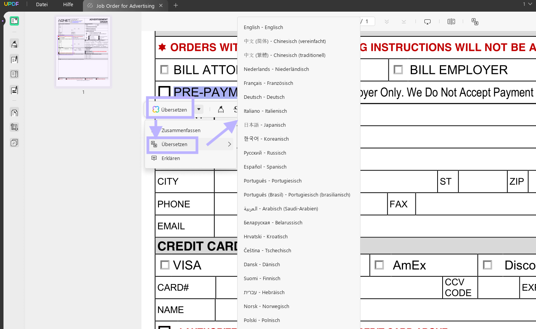
Task: Open the Organize Pages tool in sidebar
Action: 14,113
